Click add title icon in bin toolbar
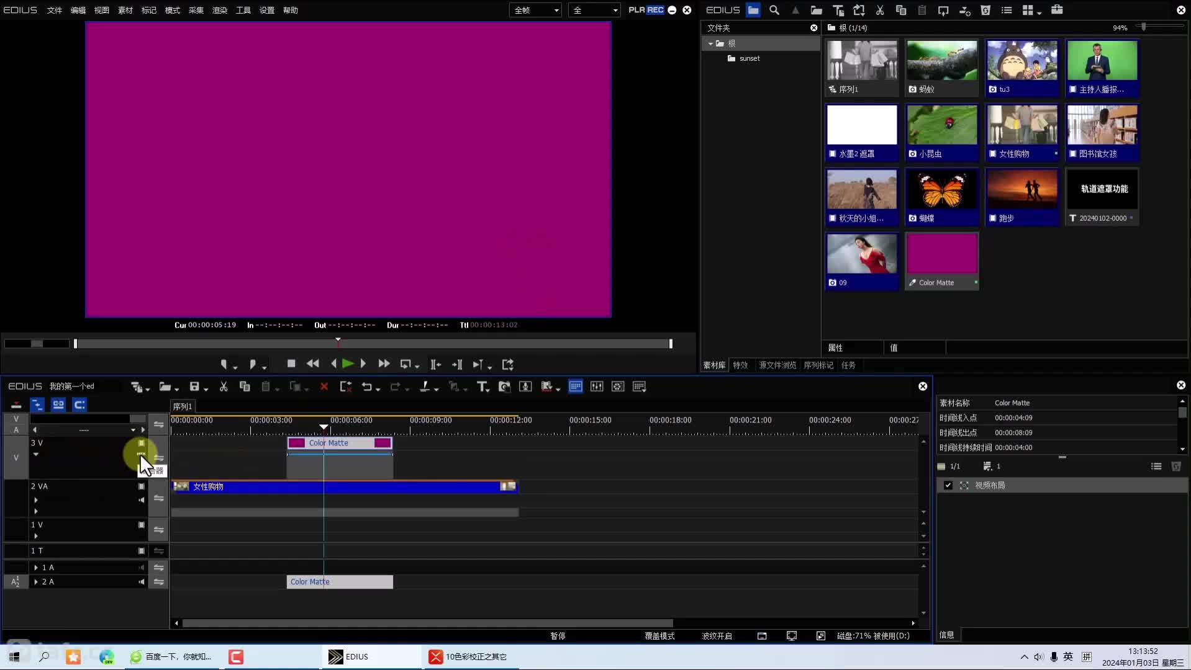The width and height of the screenshot is (1191, 670). [x=838, y=10]
